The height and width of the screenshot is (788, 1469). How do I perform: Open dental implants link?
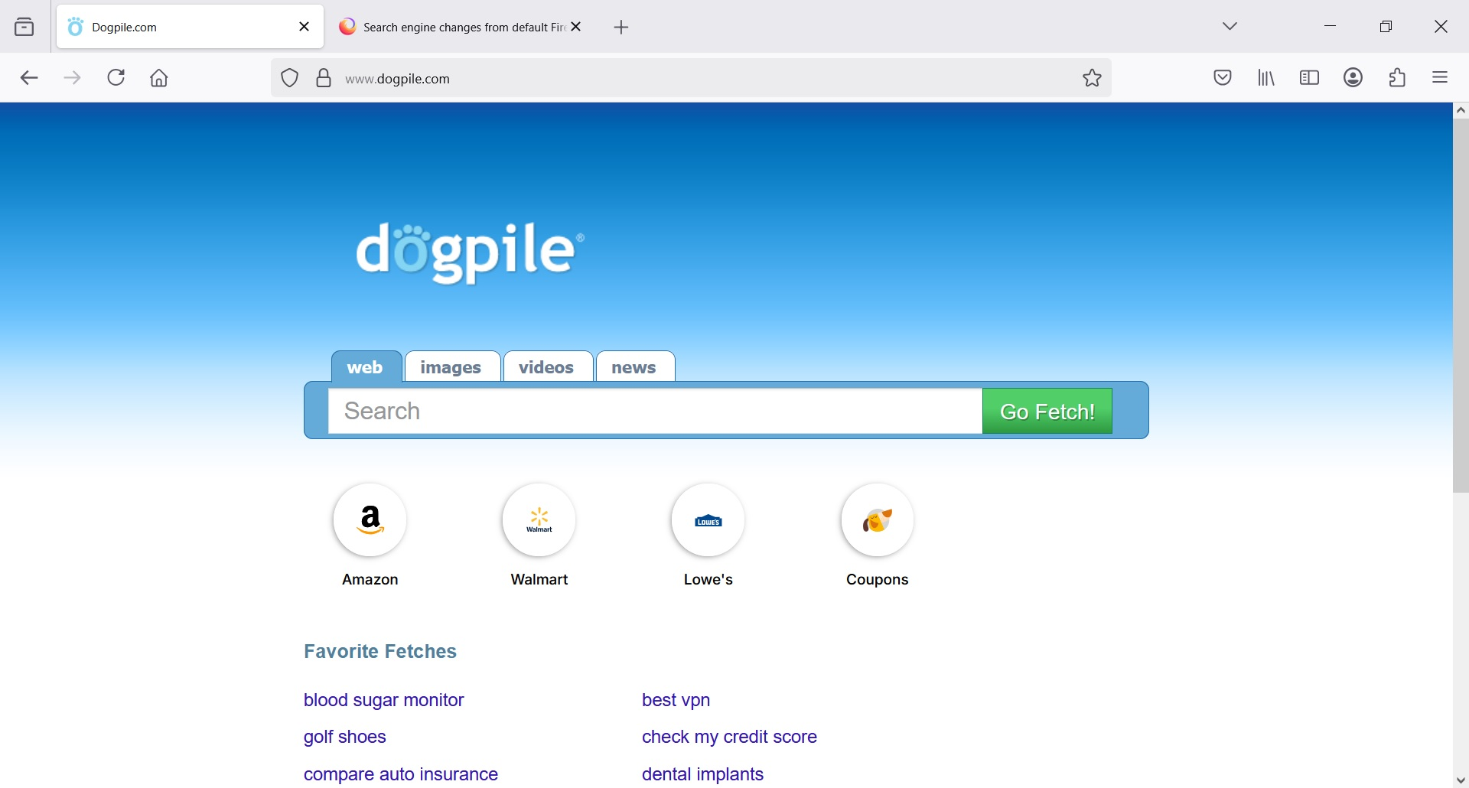click(703, 775)
